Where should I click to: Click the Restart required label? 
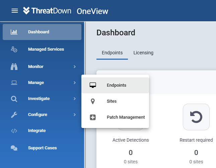click(x=196, y=140)
